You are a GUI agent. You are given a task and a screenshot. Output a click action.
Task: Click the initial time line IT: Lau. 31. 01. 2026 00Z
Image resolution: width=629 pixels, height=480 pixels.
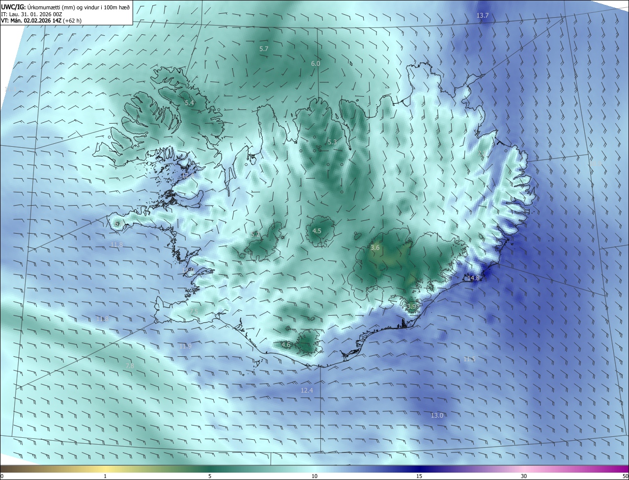[31, 14]
